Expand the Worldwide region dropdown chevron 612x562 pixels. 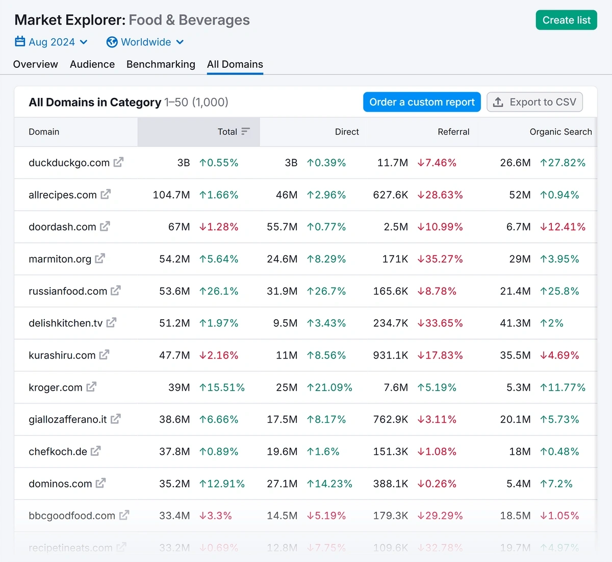(x=180, y=42)
